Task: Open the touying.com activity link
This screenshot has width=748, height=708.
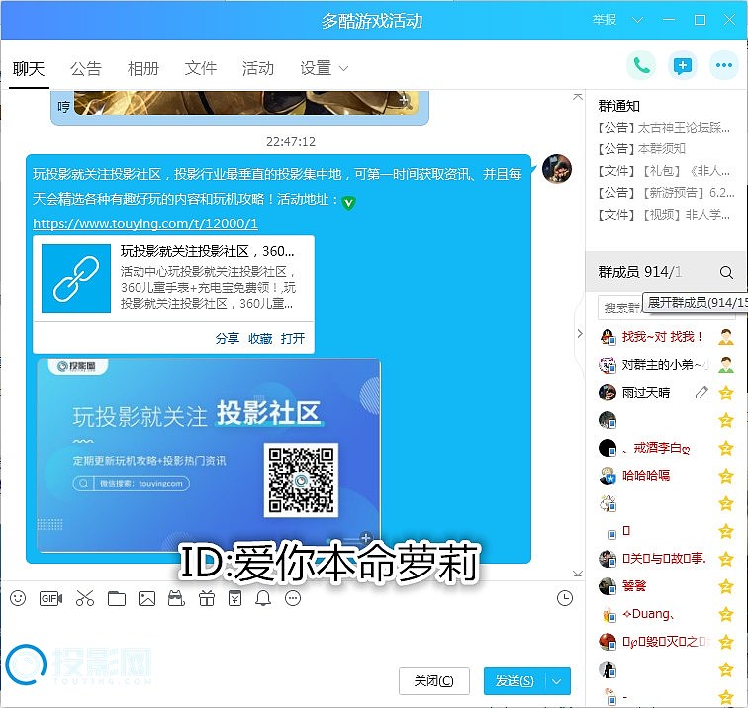Action: tap(145, 224)
